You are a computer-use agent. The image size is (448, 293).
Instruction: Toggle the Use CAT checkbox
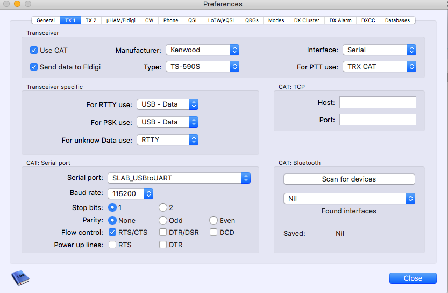click(34, 51)
